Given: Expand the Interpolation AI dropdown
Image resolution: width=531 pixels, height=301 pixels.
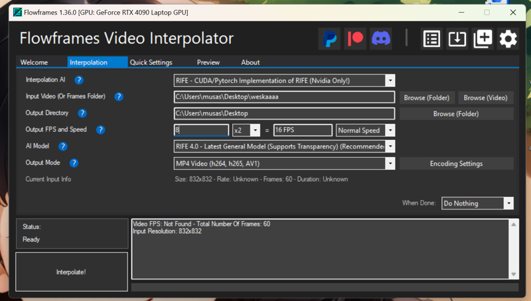Looking at the screenshot, I should click(390, 80).
